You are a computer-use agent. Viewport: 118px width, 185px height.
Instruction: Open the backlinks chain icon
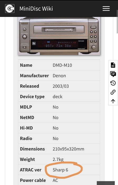coord(113,92)
